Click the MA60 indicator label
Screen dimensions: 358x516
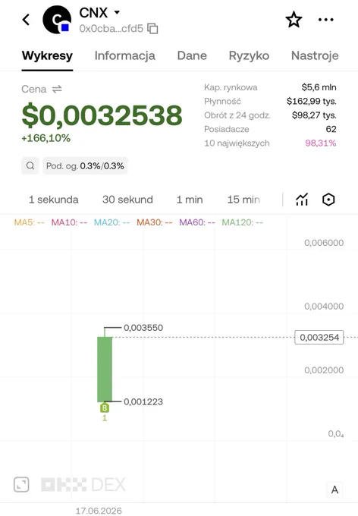click(197, 222)
